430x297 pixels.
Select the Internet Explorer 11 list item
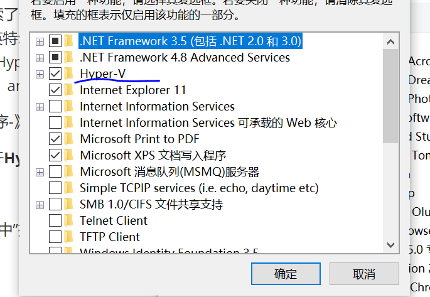[x=132, y=90]
